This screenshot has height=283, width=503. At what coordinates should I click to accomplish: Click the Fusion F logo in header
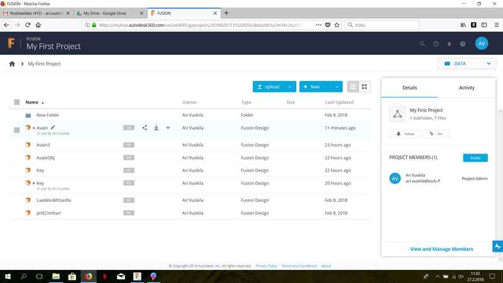click(x=11, y=43)
